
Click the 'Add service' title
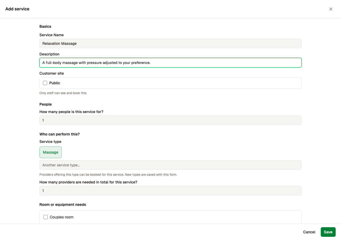point(17,9)
